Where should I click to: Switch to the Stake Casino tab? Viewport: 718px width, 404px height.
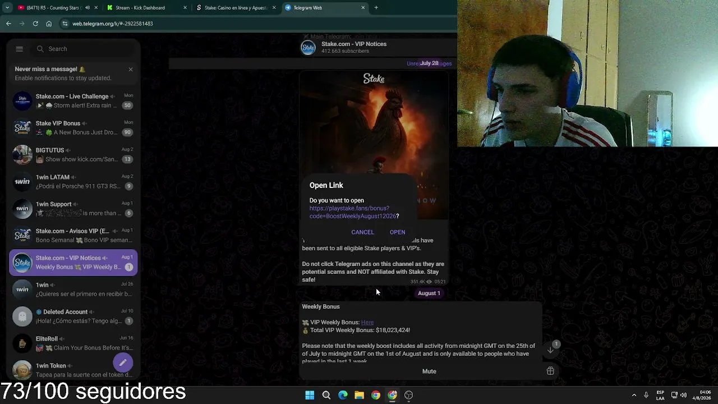(x=236, y=8)
